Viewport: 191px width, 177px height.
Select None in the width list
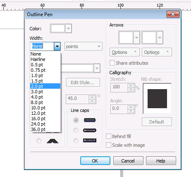tap(45, 54)
